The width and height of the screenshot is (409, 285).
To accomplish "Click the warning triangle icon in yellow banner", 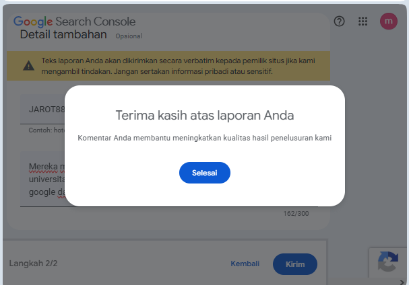I will pyautogui.click(x=28, y=66).
